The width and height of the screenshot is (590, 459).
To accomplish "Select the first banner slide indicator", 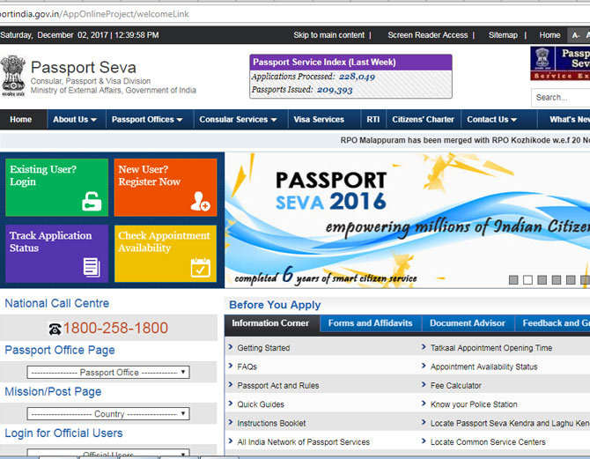I will pos(513,280).
